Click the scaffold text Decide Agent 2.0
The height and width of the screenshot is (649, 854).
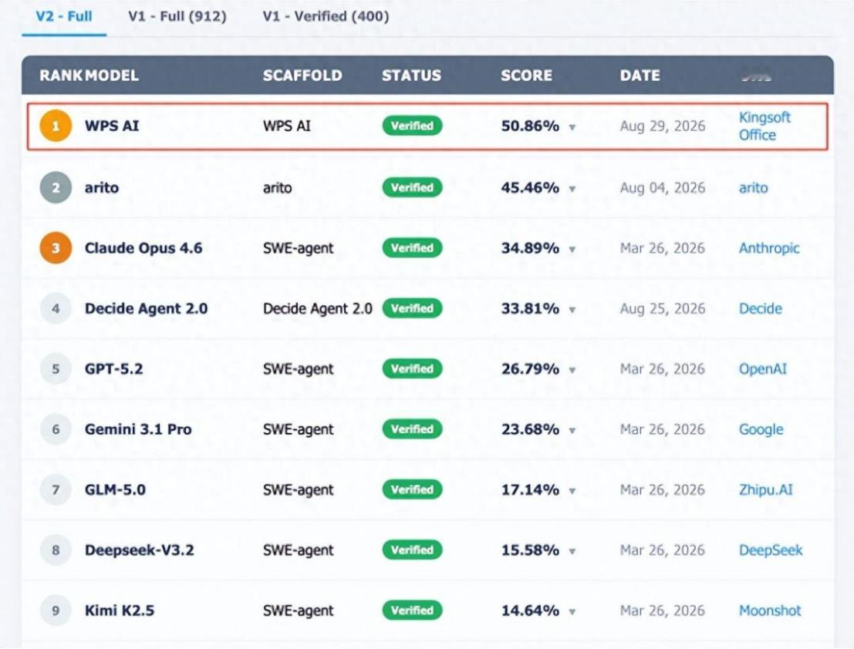[318, 308]
